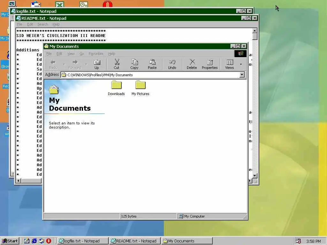Expand the Forward history dropdown arrow
Viewport: 327px width, 245px height.
click(x=86, y=64)
